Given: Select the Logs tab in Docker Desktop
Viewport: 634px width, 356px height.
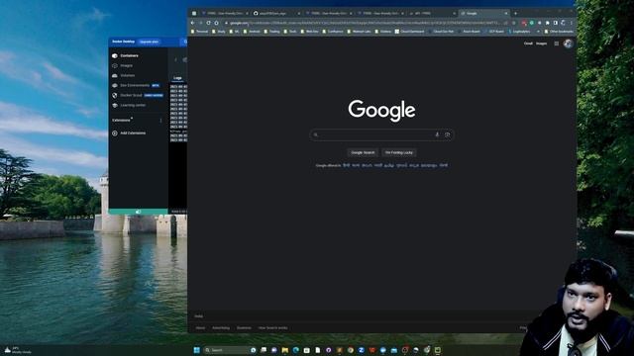Looking at the screenshot, I should pyautogui.click(x=177, y=78).
